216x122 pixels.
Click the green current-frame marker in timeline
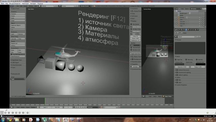click(x=45, y=101)
